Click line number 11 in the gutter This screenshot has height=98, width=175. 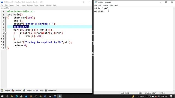pyautogui.click(x=2, y=42)
